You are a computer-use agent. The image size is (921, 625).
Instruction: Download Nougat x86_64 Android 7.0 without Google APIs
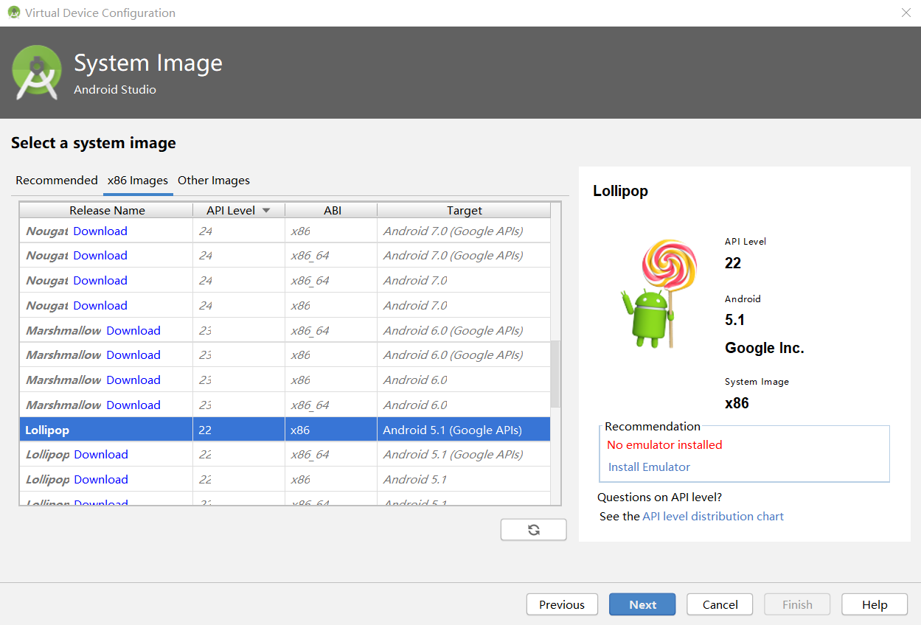tap(100, 280)
